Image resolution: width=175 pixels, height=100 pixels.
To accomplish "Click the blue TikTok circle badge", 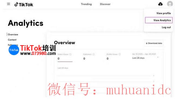I will [14, 50].
